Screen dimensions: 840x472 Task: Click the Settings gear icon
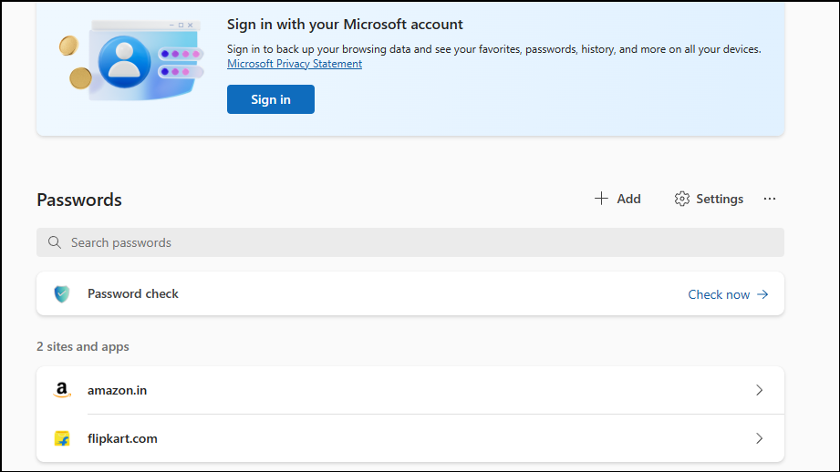coord(682,199)
